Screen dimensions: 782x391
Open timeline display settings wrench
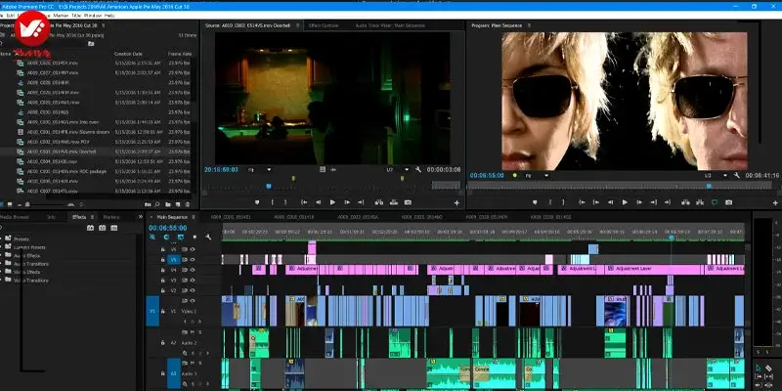(x=208, y=237)
